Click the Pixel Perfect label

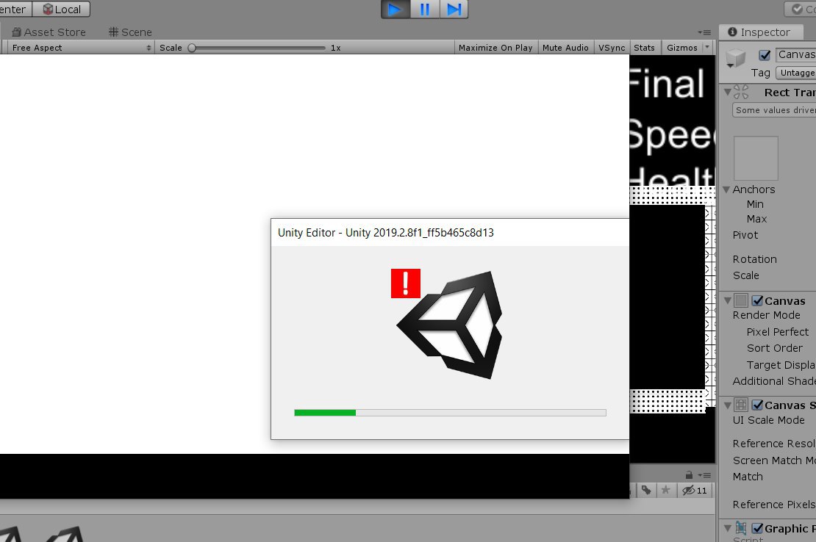point(778,331)
